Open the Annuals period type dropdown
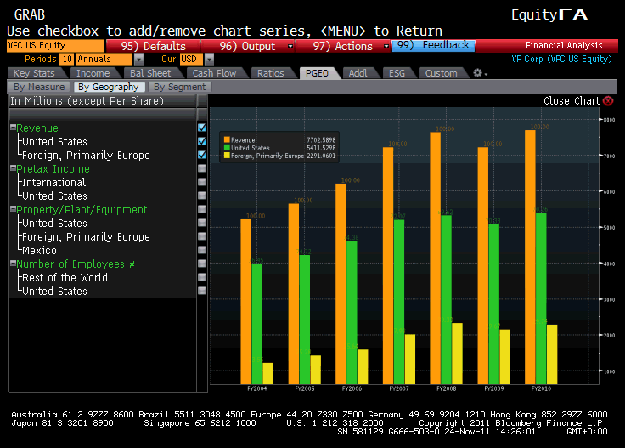625x448 pixels. click(x=138, y=60)
